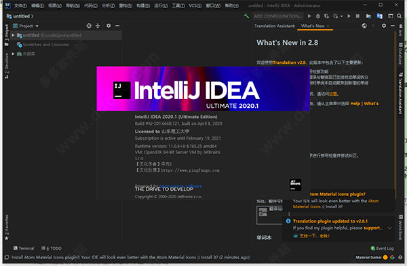Open the profiler run options dropdown arrow
Image resolution: width=407 pixels, height=266 pixels.
(342, 16)
